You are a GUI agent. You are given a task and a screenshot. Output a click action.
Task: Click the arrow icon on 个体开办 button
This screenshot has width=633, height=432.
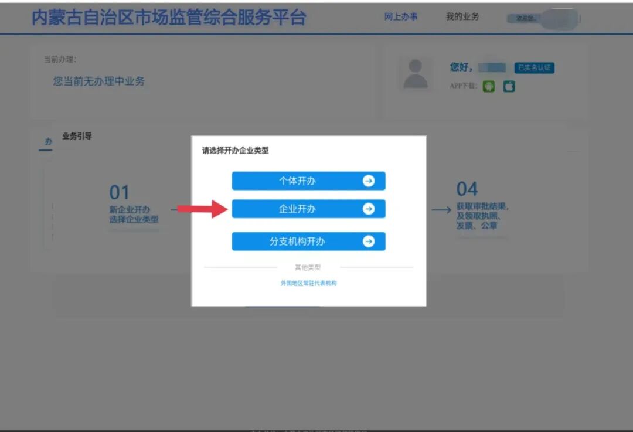click(x=368, y=181)
